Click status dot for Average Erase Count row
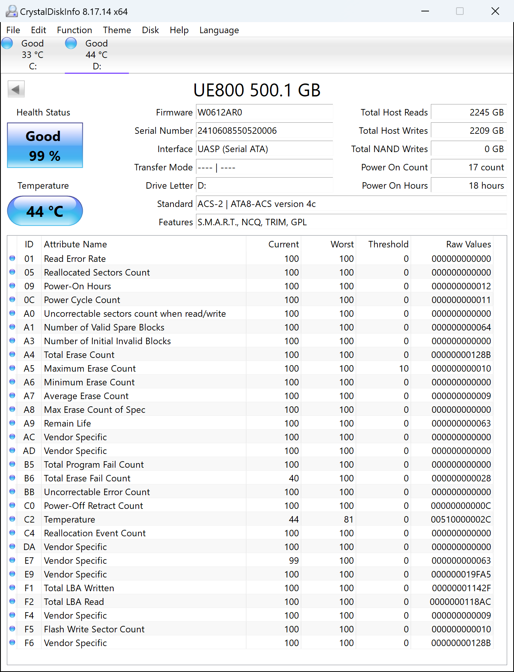The width and height of the screenshot is (514, 672). 12,396
